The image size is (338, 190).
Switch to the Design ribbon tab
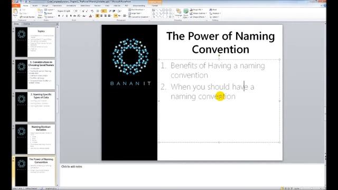tap(45, 6)
